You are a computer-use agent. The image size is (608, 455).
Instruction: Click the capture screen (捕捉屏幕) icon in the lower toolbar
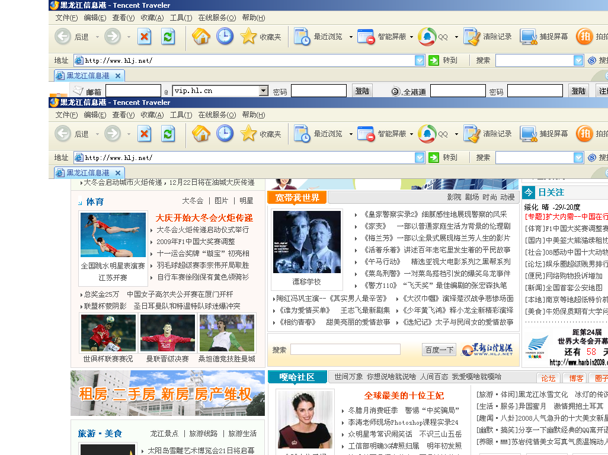tap(528, 134)
